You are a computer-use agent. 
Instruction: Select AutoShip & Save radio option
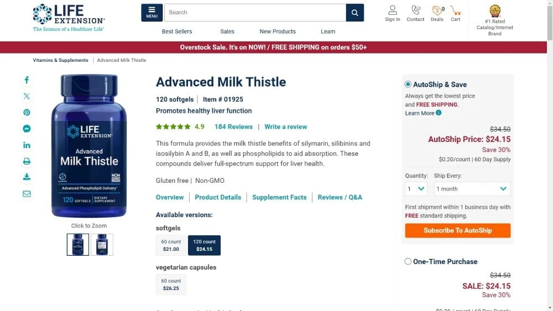click(408, 85)
